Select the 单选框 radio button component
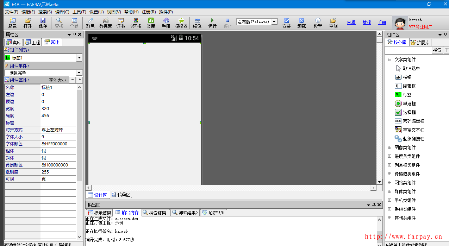This screenshot has width=449, height=246. pyautogui.click(x=409, y=103)
